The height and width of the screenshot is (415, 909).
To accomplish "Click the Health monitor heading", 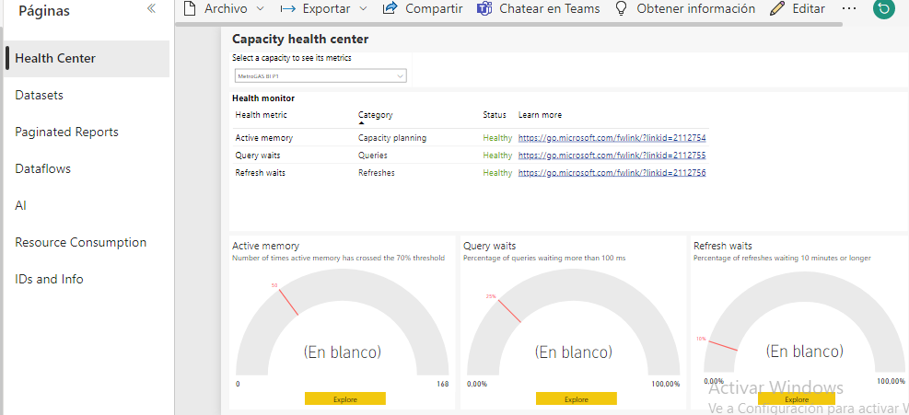I will pyautogui.click(x=263, y=98).
